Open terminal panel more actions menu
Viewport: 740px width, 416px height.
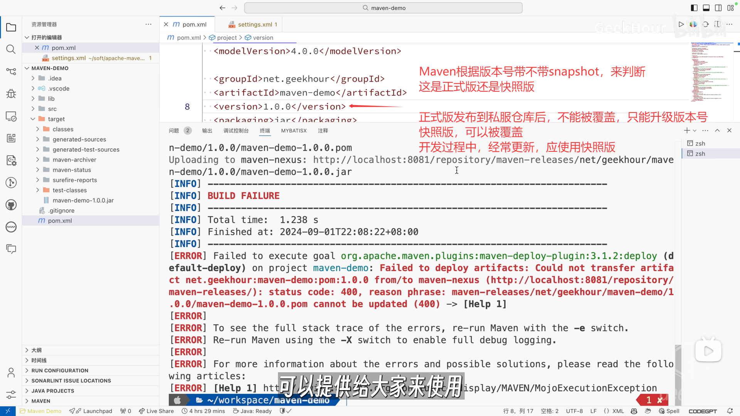pos(705,131)
